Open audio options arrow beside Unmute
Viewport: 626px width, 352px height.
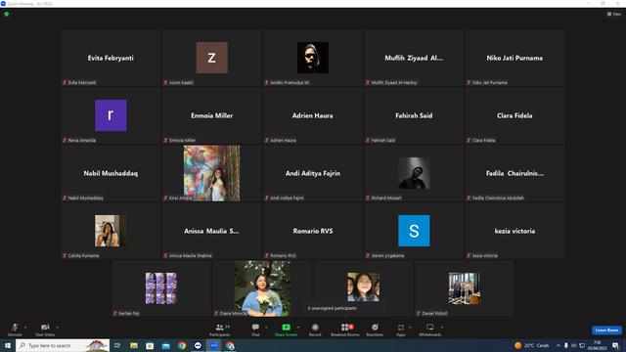(x=25, y=328)
